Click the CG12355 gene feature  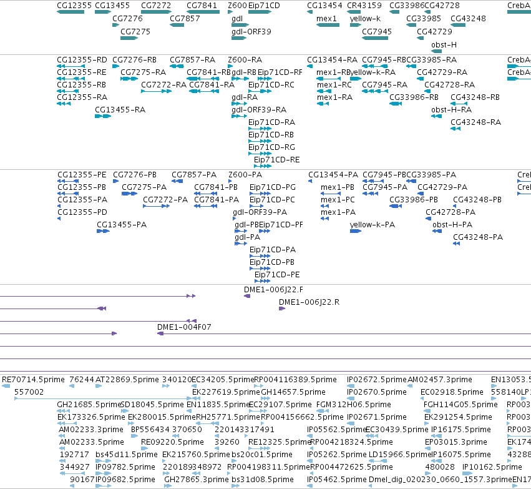(71, 12)
